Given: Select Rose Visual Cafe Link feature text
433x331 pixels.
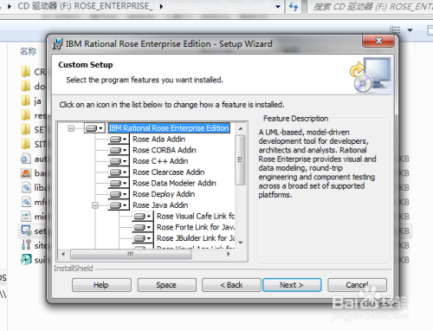Looking at the screenshot, I should [196, 216].
